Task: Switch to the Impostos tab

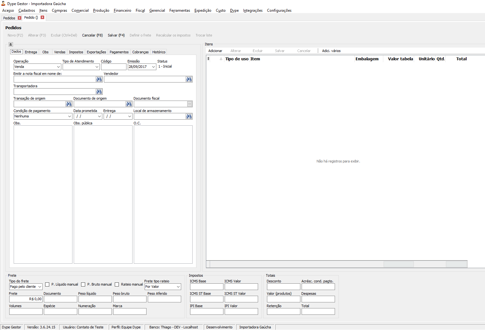Action: coord(76,52)
